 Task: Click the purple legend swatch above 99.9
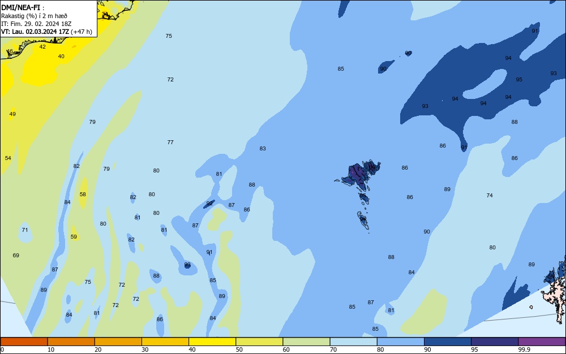[542, 342]
